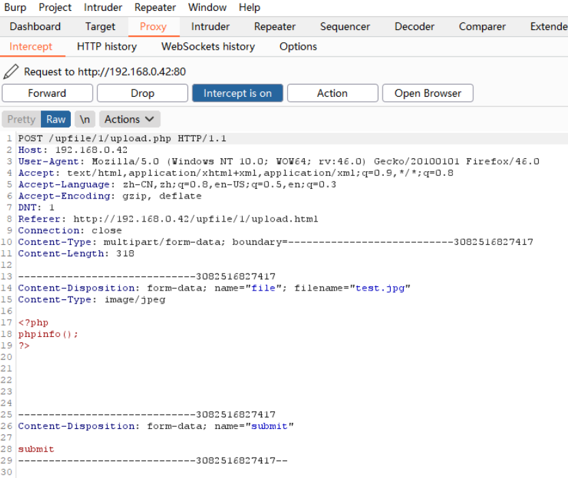Screen dimensions: 568x478
Task: Click the phpinfo(); line
Action: [48, 334]
